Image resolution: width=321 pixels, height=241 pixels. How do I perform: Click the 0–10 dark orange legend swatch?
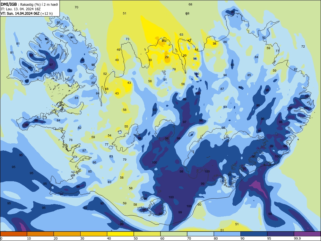[13, 234]
